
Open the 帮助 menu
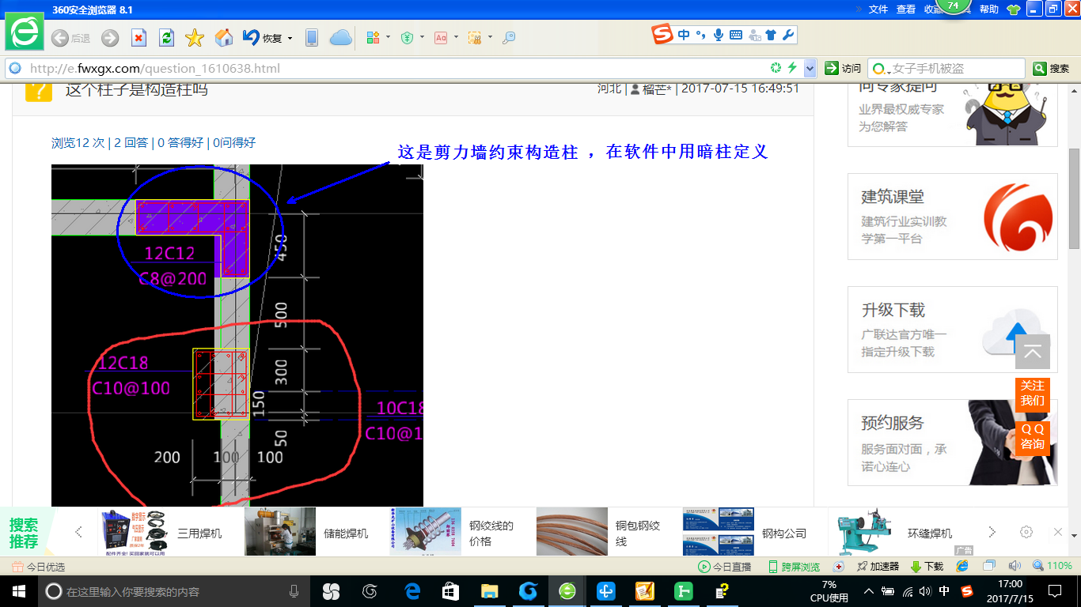(x=989, y=9)
